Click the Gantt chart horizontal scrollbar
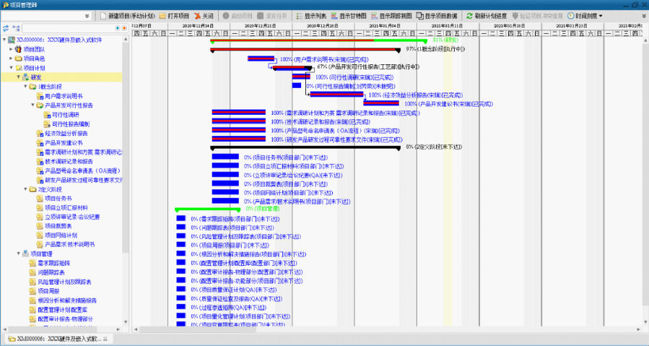This screenshot has height=346, width=649. (x=199, y=329)
